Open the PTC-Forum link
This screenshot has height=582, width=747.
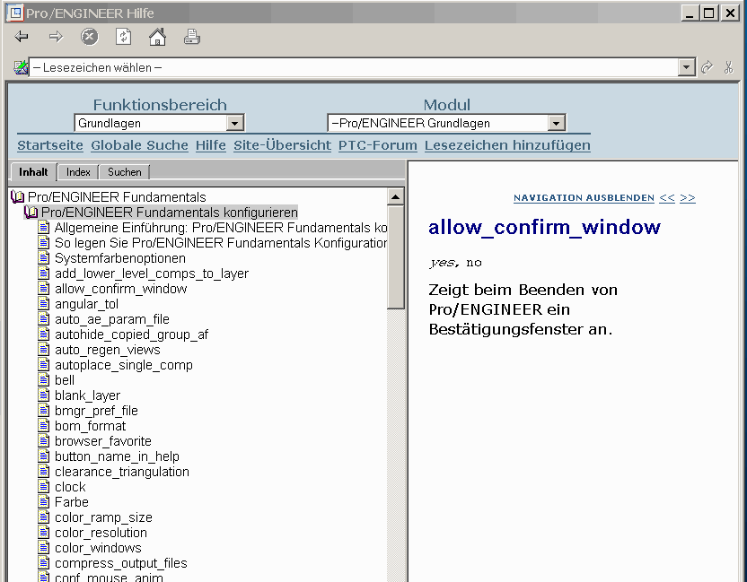[x=378, y=145]
